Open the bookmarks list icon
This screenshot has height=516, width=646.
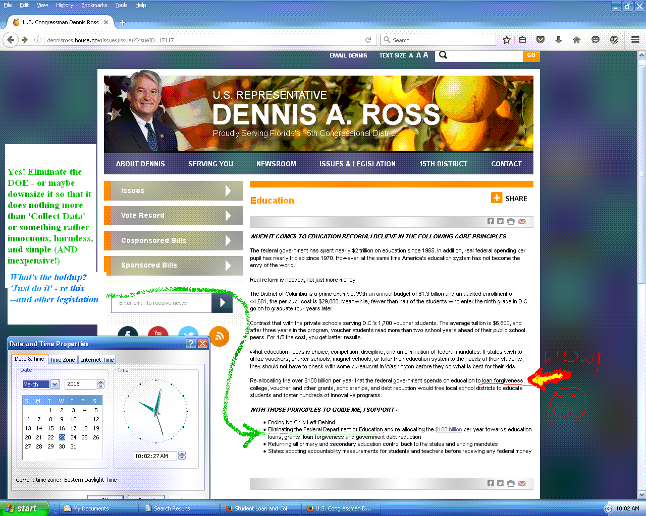pos(522,40)
